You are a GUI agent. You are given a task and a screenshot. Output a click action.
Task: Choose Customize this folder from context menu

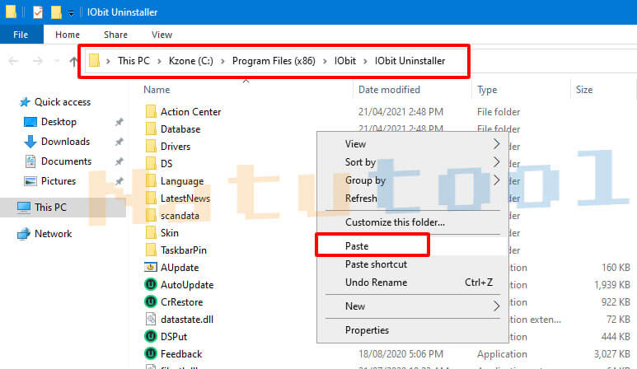(x=413, y=222)
